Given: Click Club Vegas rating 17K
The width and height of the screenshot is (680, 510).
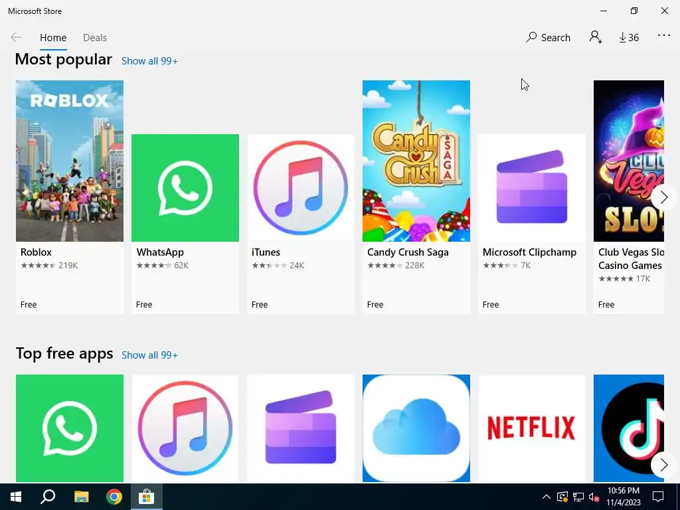Looking at the screenshot, I should 624,279.
